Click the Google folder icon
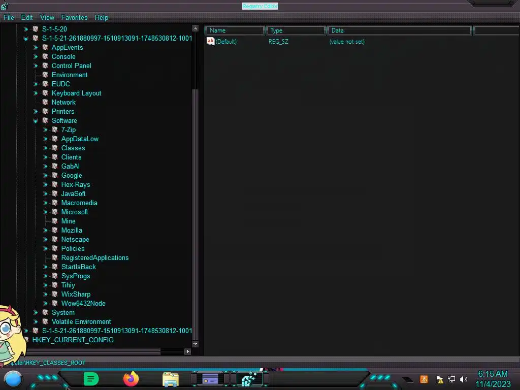Viewport: 520px width, 390px height. [55, 175]
